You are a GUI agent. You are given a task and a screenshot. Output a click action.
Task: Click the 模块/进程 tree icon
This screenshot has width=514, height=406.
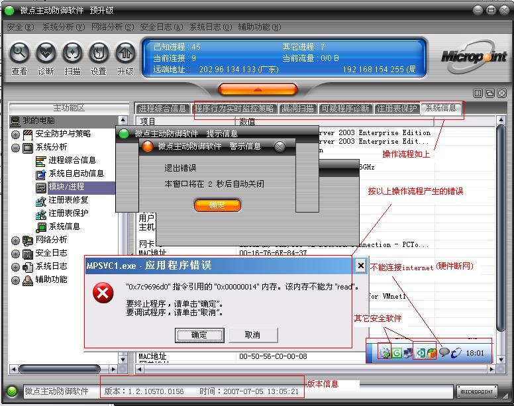(x=40, y=187)
